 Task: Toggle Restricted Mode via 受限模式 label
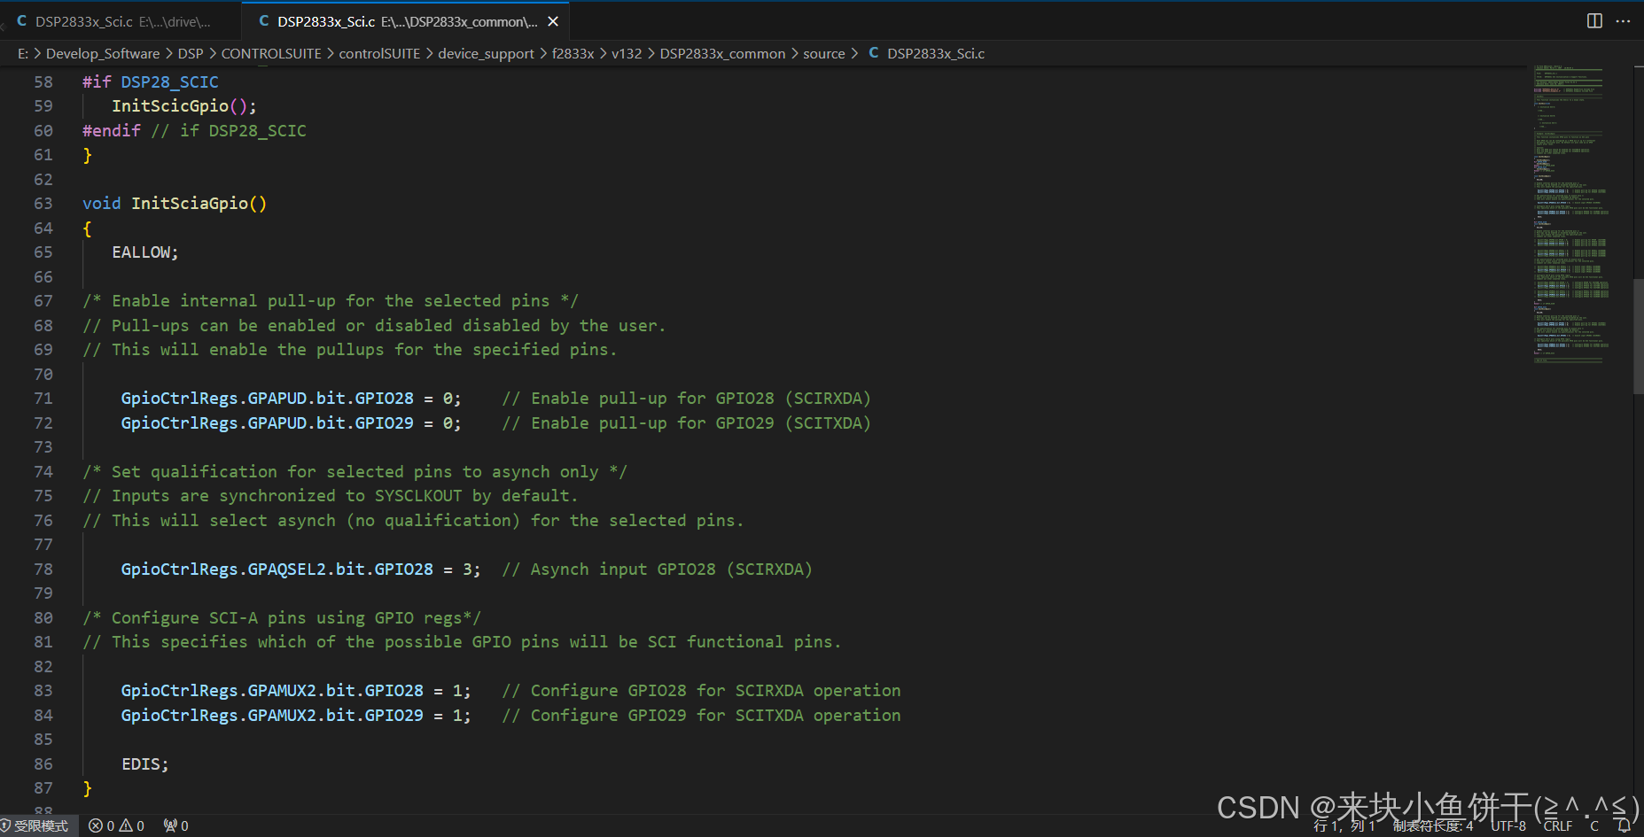pyautogui.click(x=40, y=825)
